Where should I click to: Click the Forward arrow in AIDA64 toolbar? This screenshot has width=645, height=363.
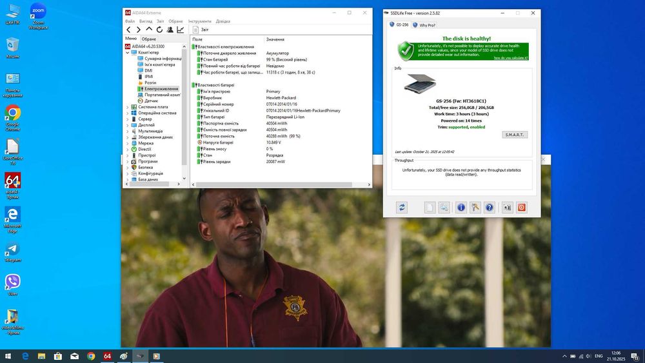point(139,30)
